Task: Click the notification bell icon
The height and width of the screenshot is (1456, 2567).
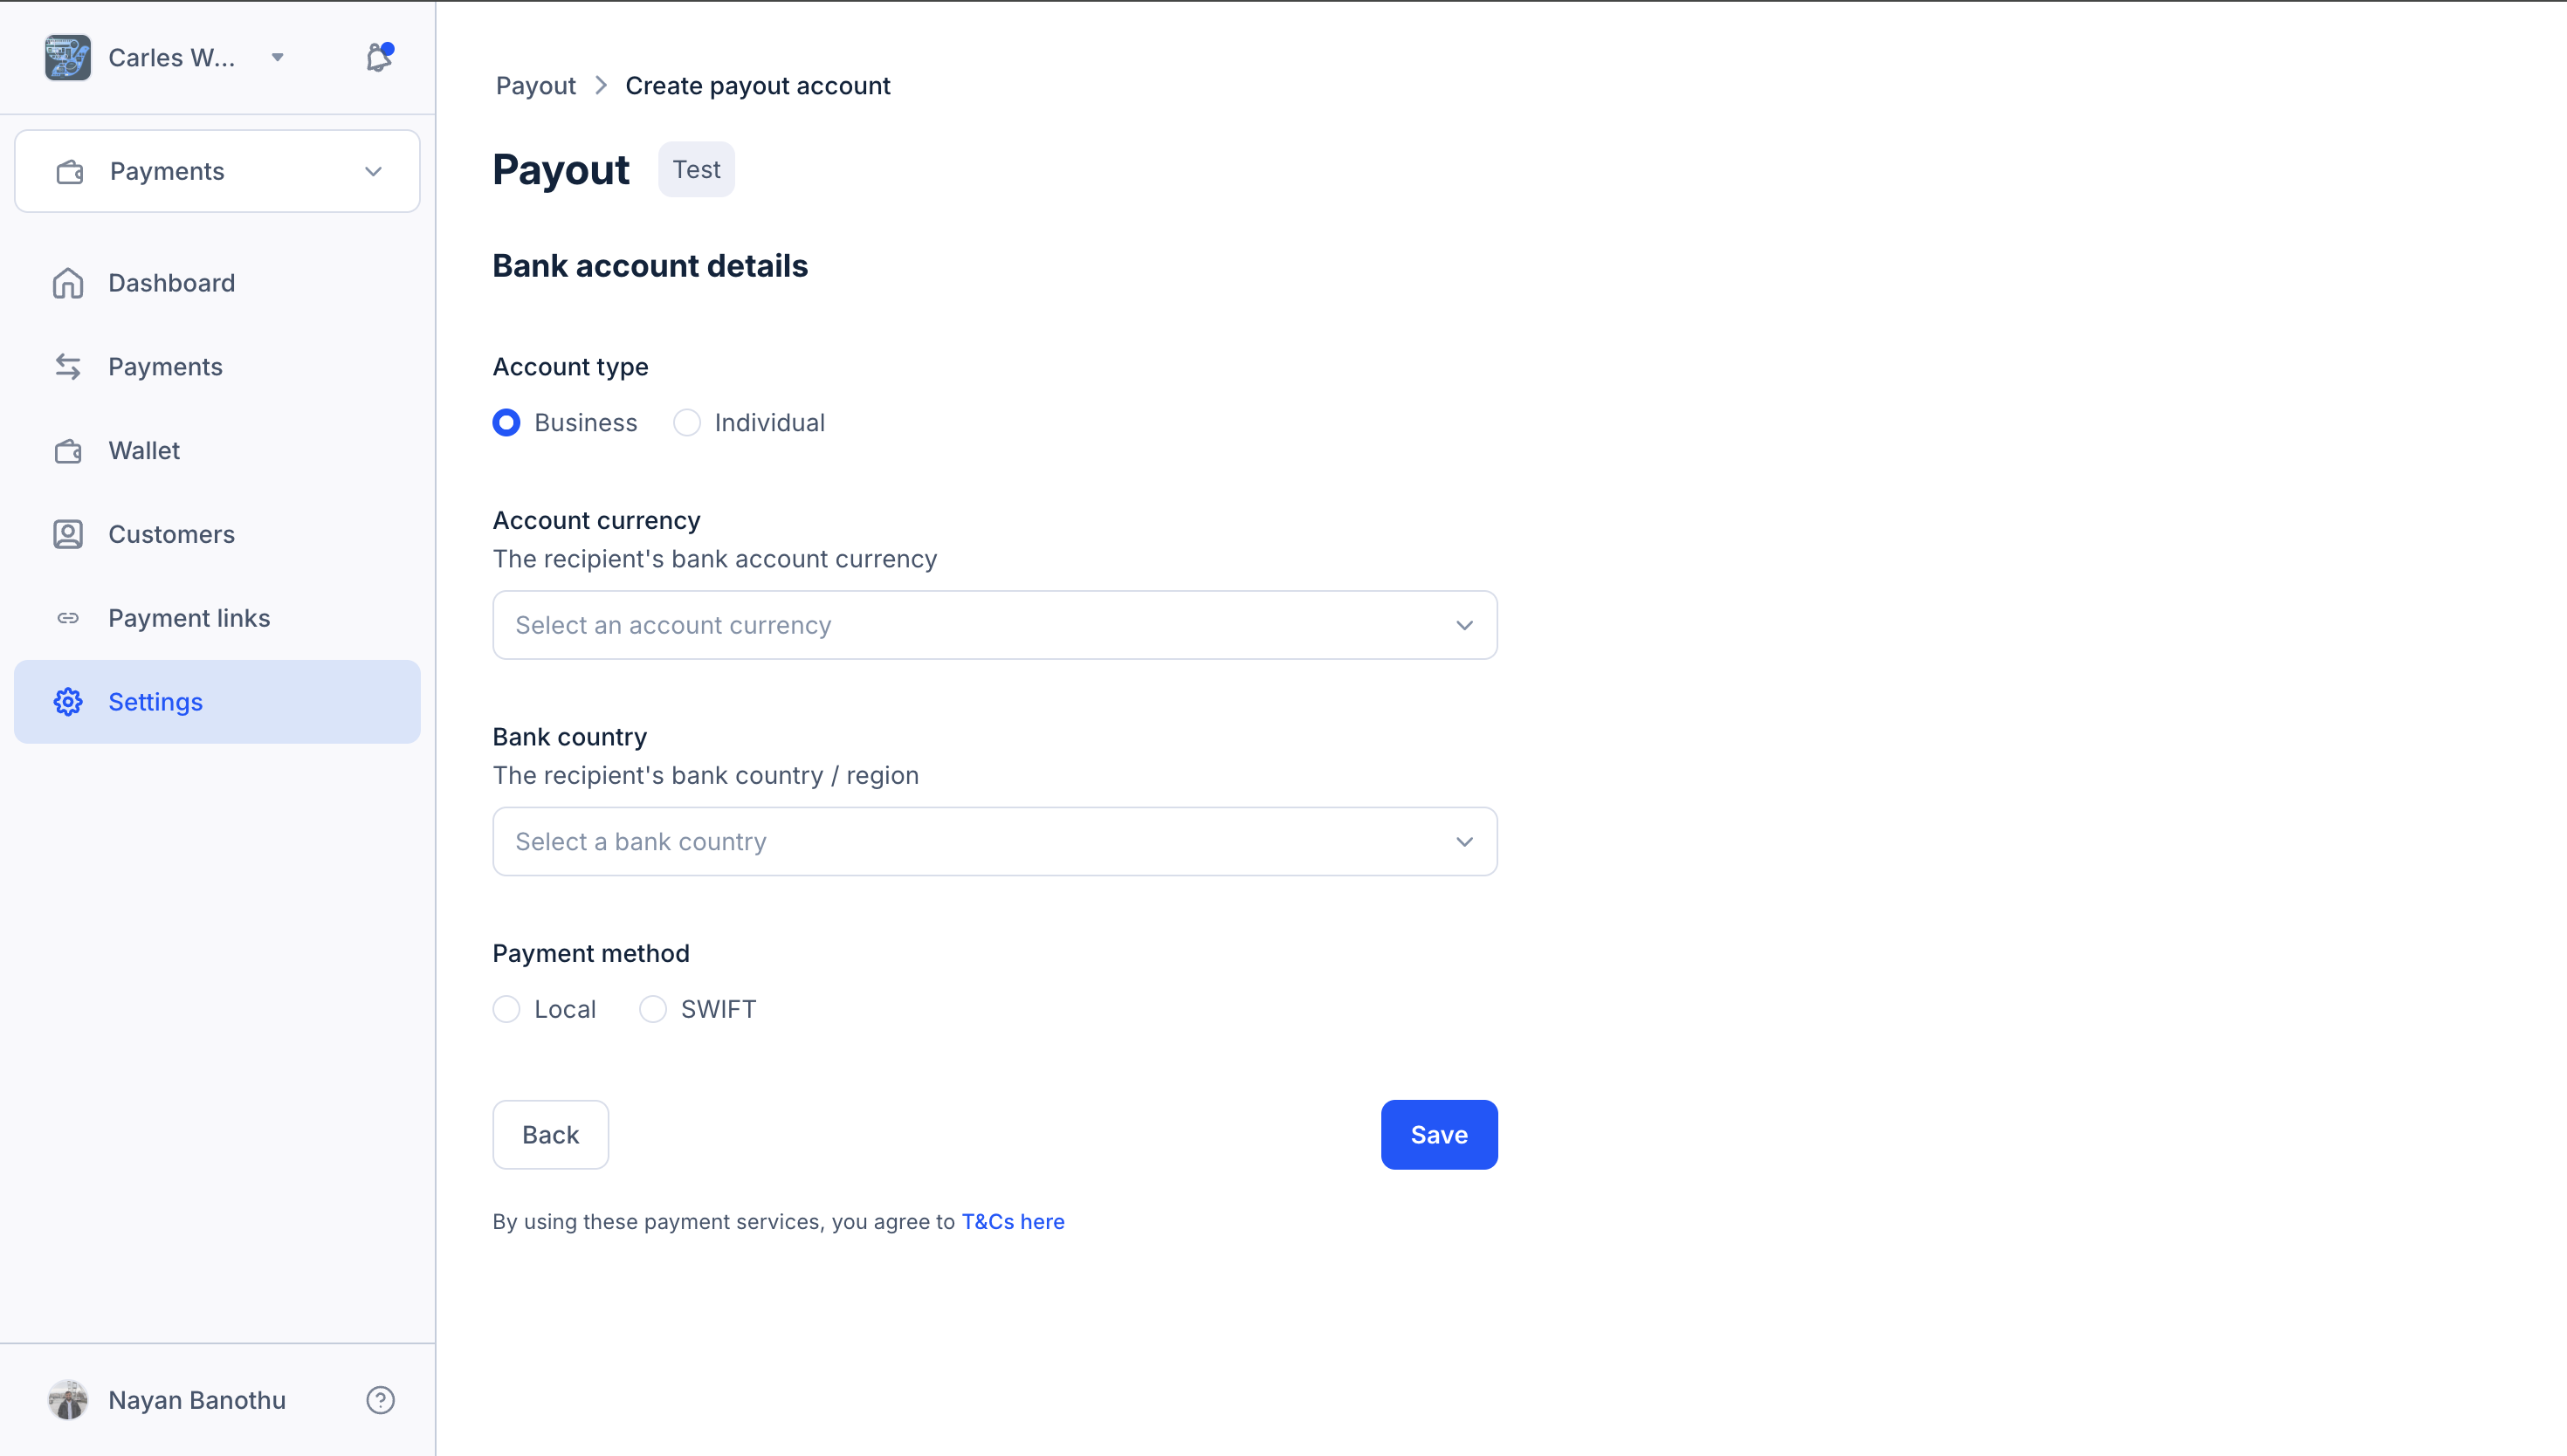Action: [378, 57]
